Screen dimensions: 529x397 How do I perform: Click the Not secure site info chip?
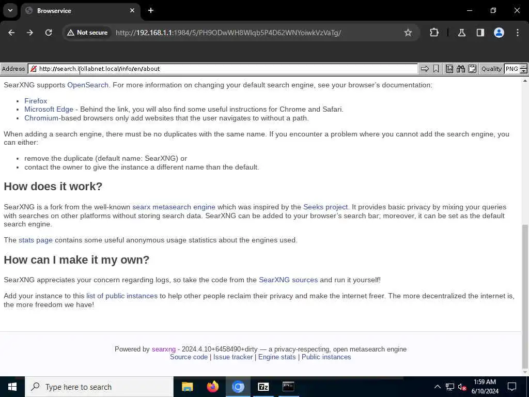tap(87, 33)
